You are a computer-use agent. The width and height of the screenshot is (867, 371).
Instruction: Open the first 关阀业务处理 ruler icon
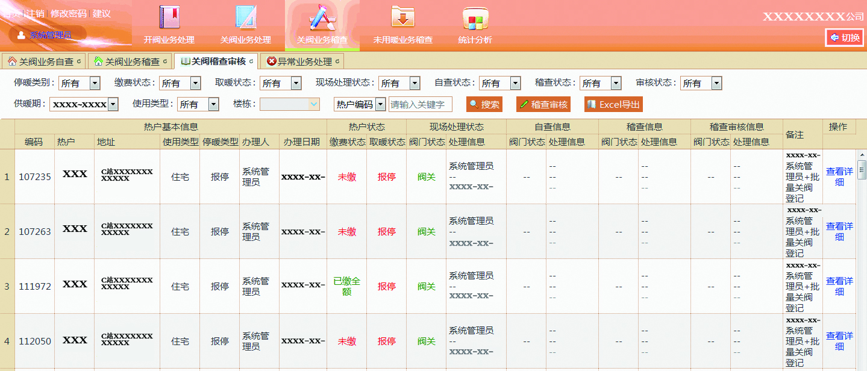point(245,17)
